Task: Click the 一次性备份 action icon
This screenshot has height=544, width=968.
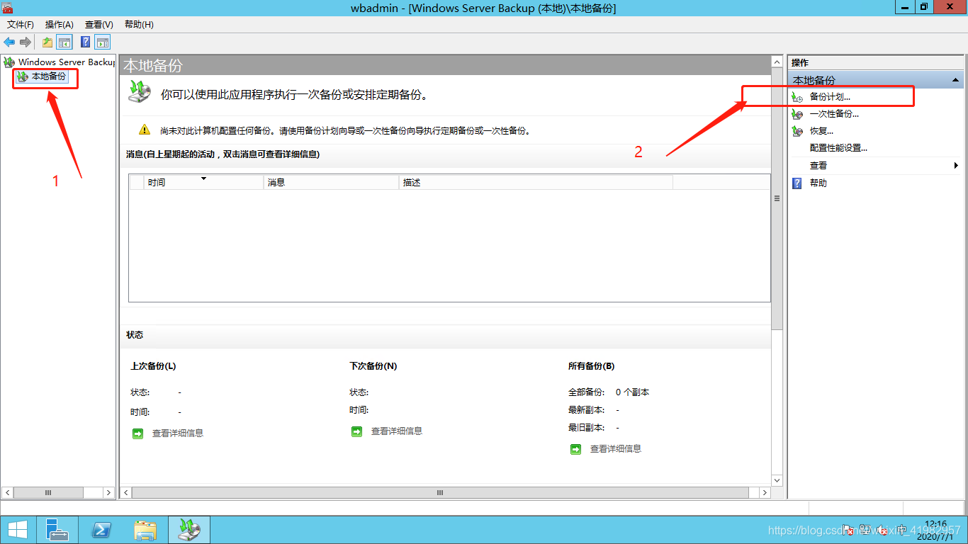Action: pos(797,113)
